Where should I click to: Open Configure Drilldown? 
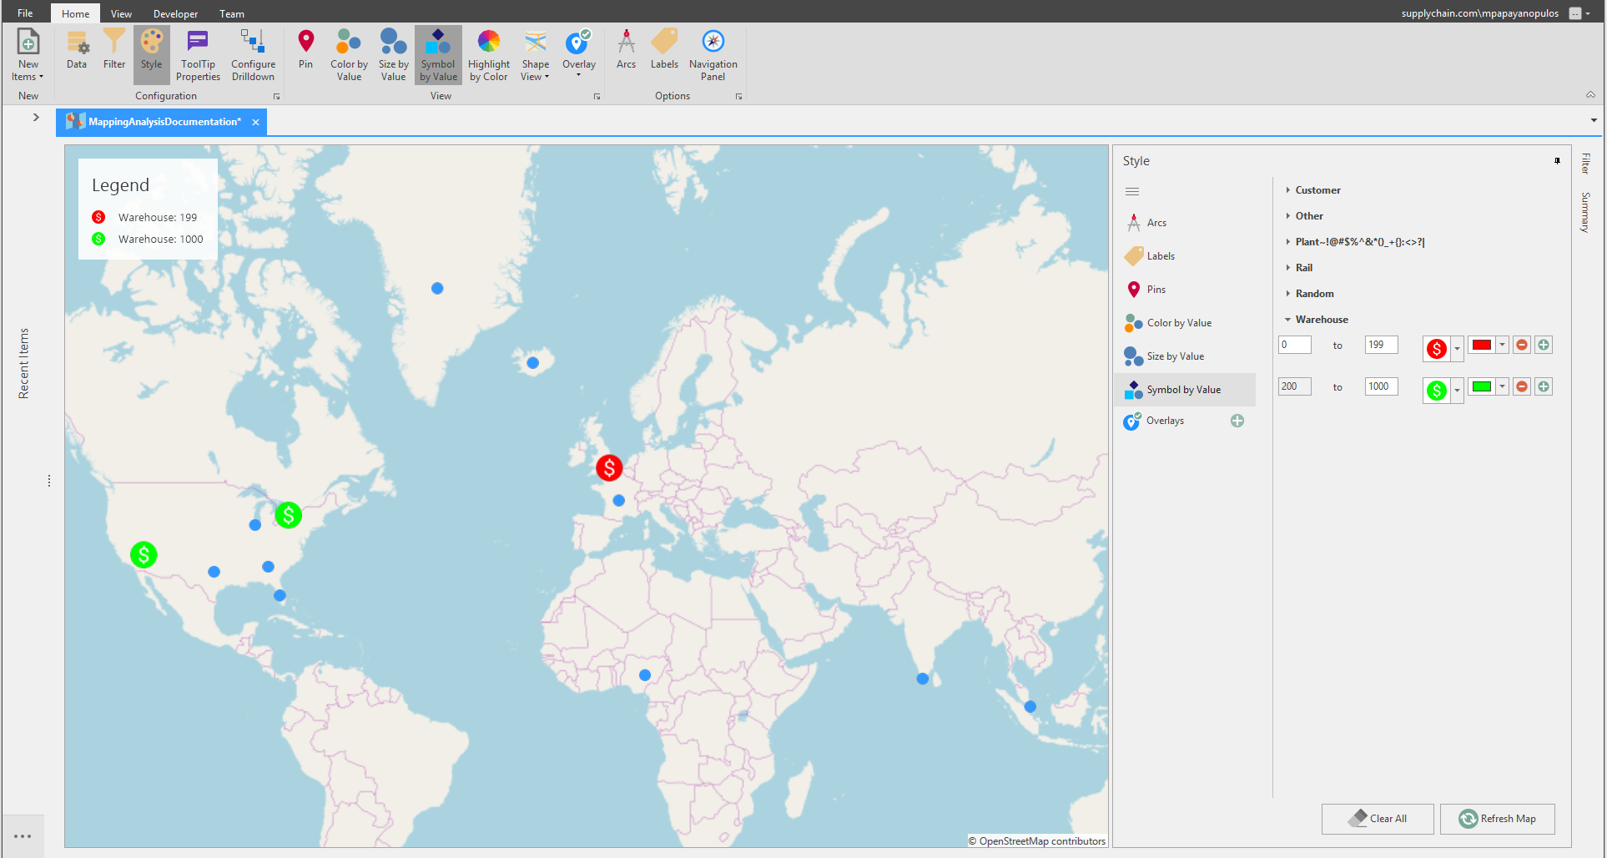pyautogui.click(x=253, y=55)
